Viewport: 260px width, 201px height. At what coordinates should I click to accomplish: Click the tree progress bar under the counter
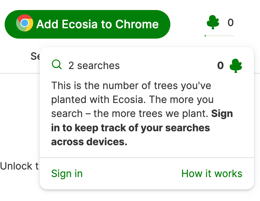click(x=219, y=36)
